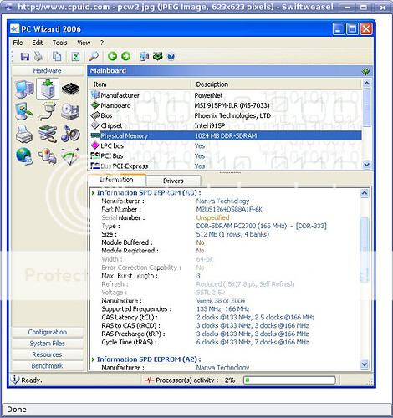Open Help with the blue question icon
Image resolution: width=393 pixels, height=418 pixels.
point(171,57)
